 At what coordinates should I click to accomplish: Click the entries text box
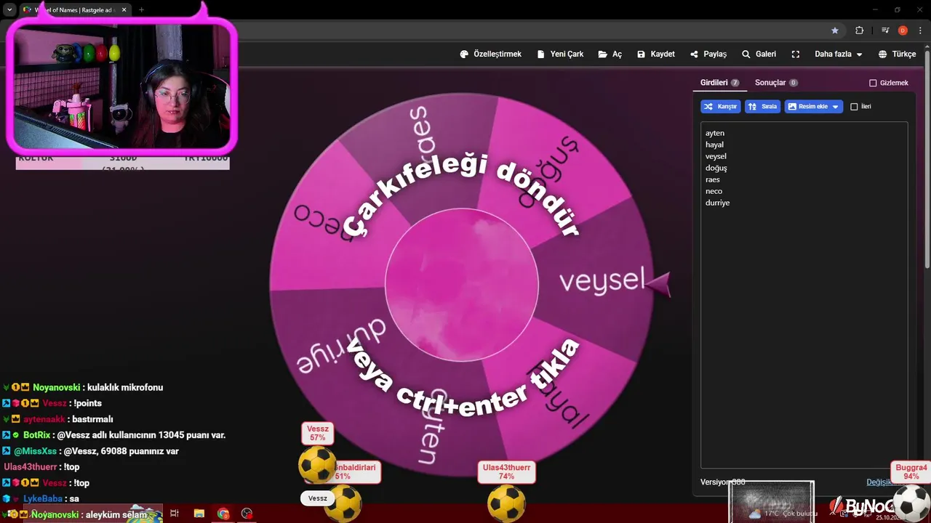click(804, 294)
